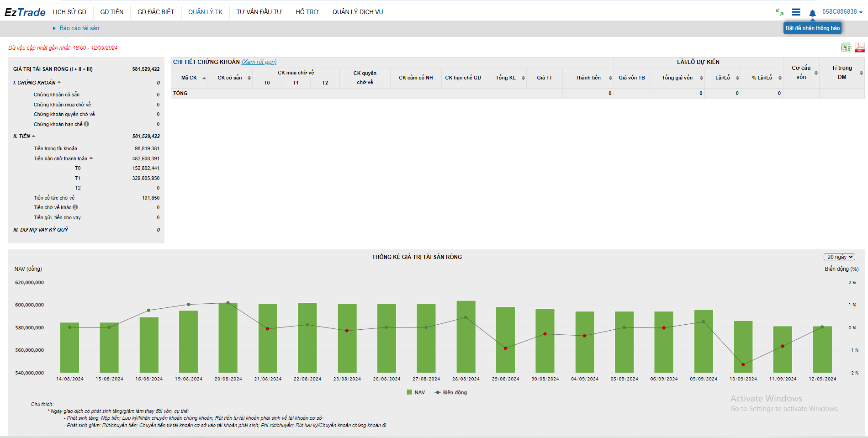Screen dimensions: 868x438
Task: Open QUẢN LÝ DỊCH VỤ menu
Action: coord(358,12)
